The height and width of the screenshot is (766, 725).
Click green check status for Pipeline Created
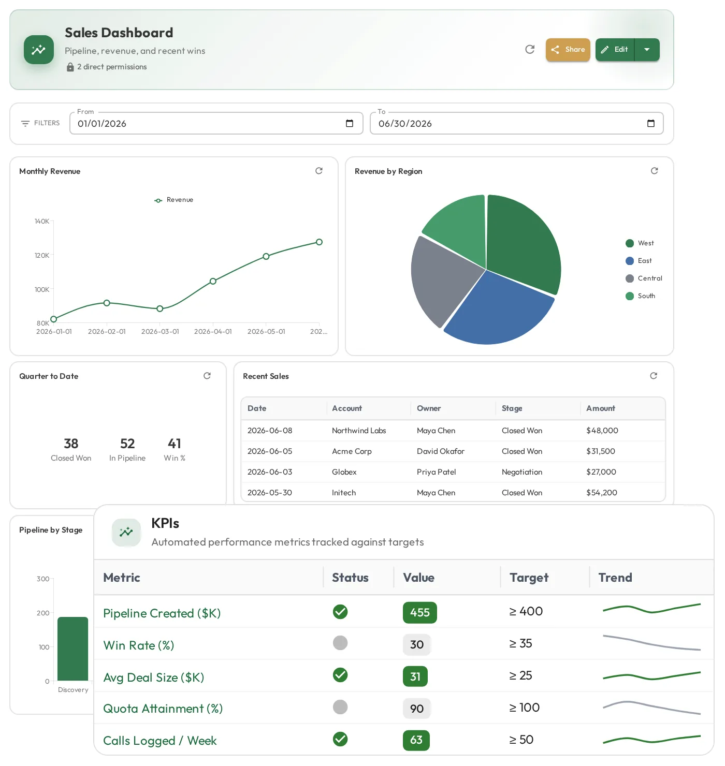coord(340,612)
